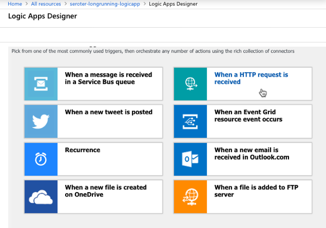The image size is (326, 228).
Task: Choose 'When a HTTP request is received' trigger text
Action: click(x=251, y=78)
